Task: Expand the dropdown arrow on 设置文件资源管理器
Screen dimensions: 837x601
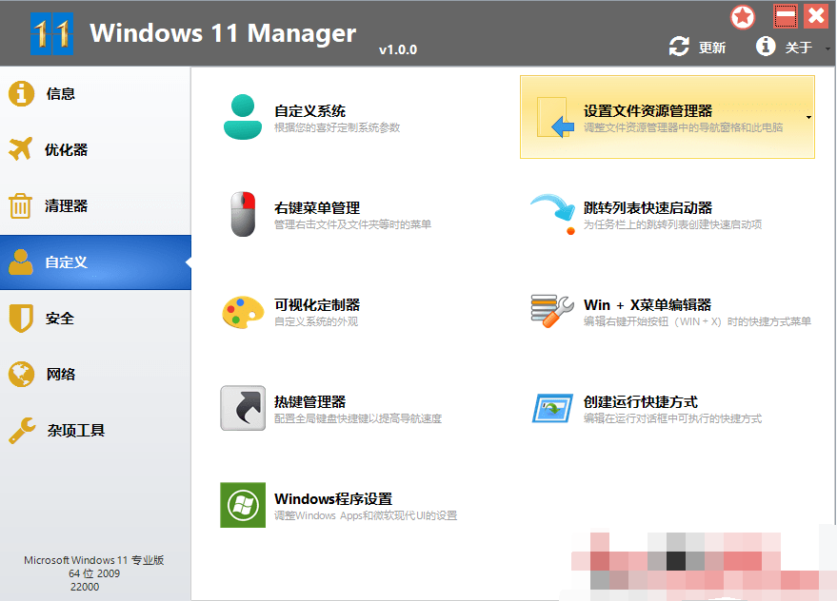Action: [x=808, y=117]
